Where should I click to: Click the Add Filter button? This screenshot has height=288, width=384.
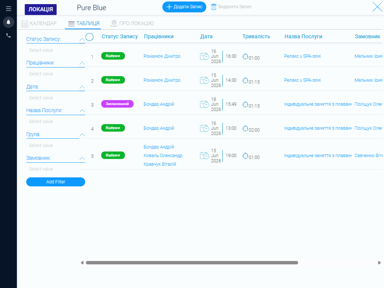coord(55,182)
